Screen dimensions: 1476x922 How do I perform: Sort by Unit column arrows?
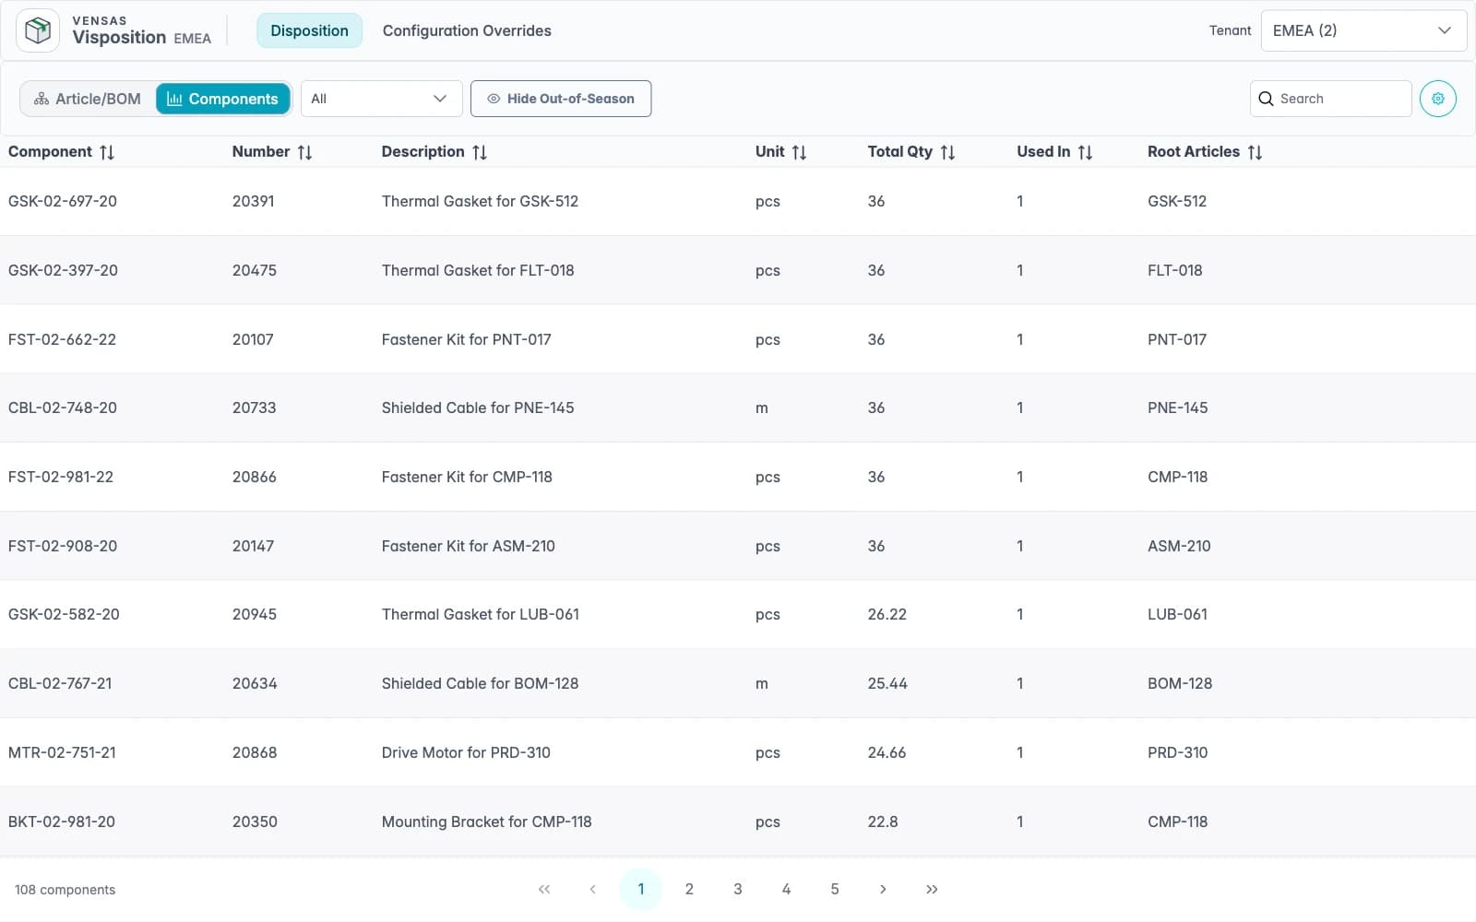click(799, 152)
